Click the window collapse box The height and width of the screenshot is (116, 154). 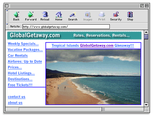coord(147,6)
